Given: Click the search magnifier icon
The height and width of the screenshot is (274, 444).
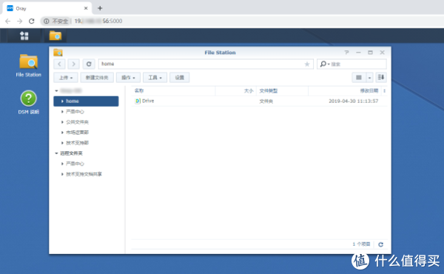Looking at the screenshot, I should (323, 64).
